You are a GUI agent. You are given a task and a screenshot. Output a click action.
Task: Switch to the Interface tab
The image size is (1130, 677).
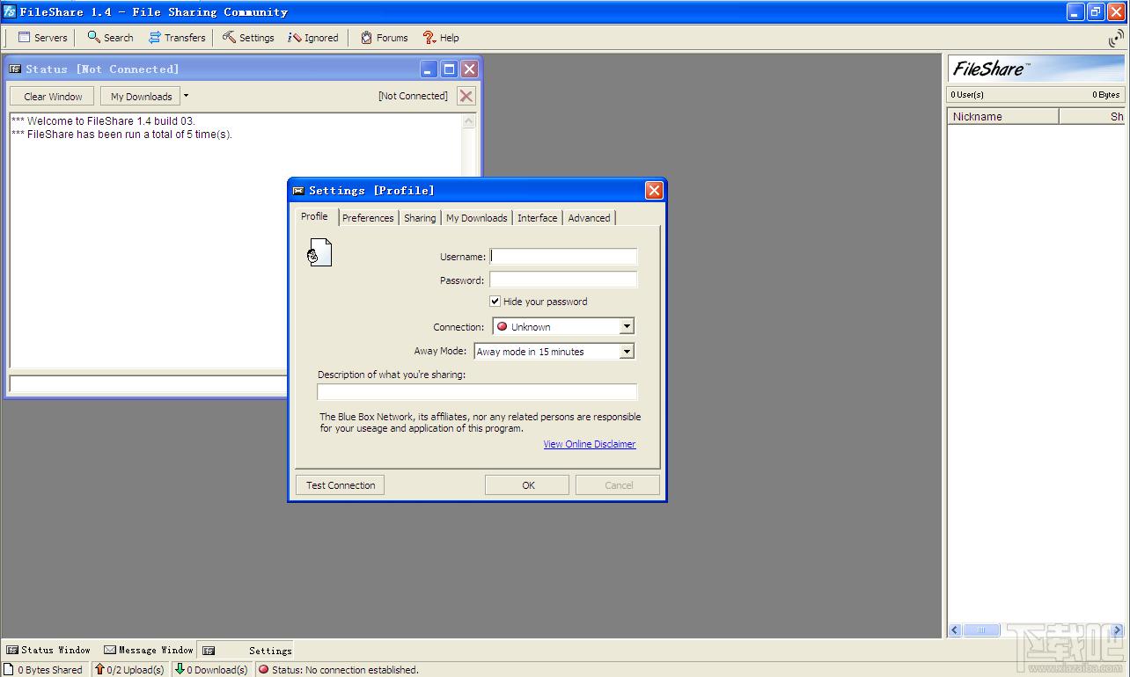coord(538,218)
